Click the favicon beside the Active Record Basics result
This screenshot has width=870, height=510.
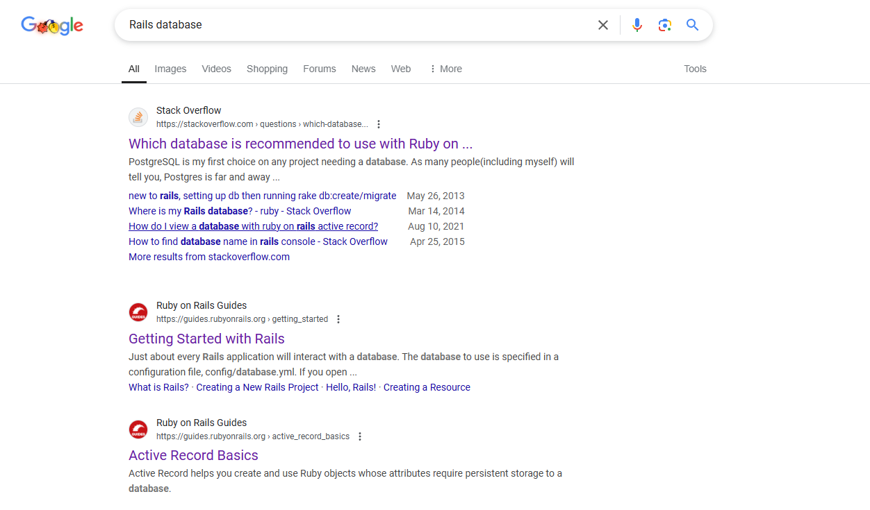[x=138, y=430]
